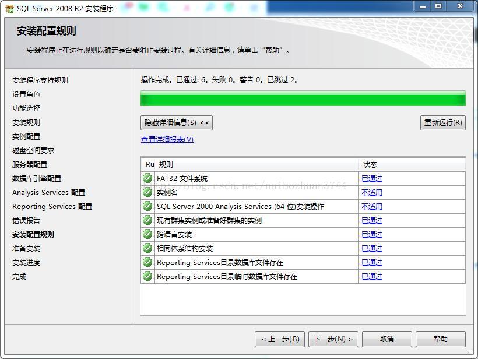Viewport: 478px width, 359px height.
Task: Collapse details with 隐藏详细信息(S) button
Action: coord(177,123)
